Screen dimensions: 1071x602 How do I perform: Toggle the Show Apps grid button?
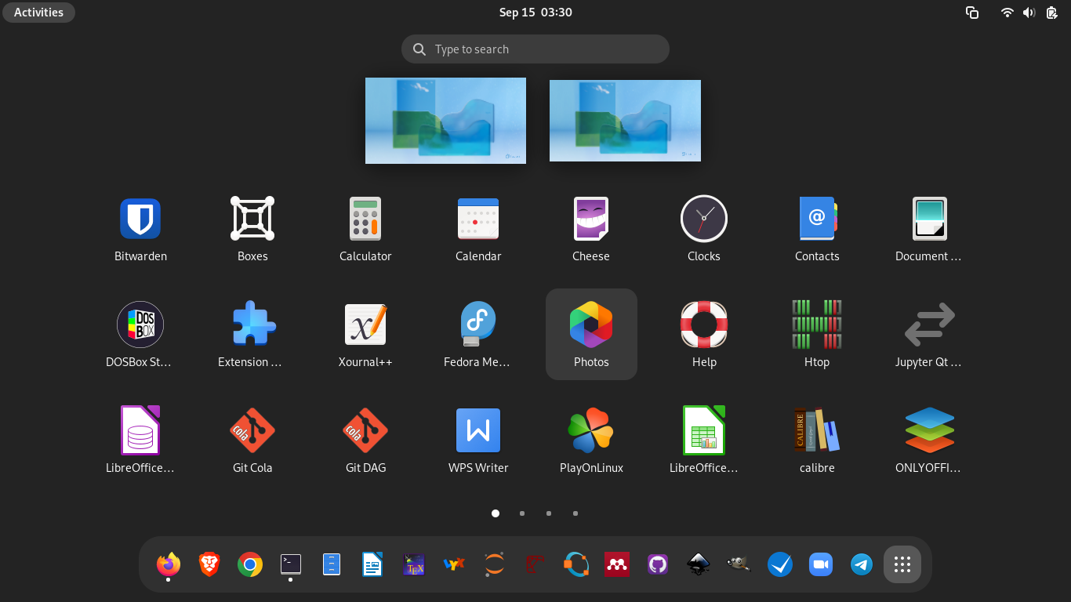point(902,564)
